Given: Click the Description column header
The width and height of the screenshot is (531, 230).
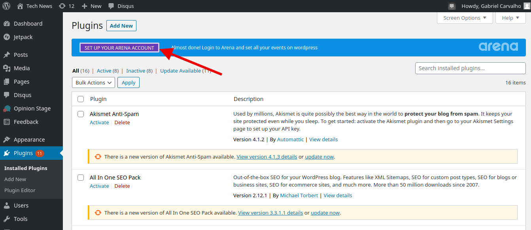Looking at the screenshot, I should [248, 99].
